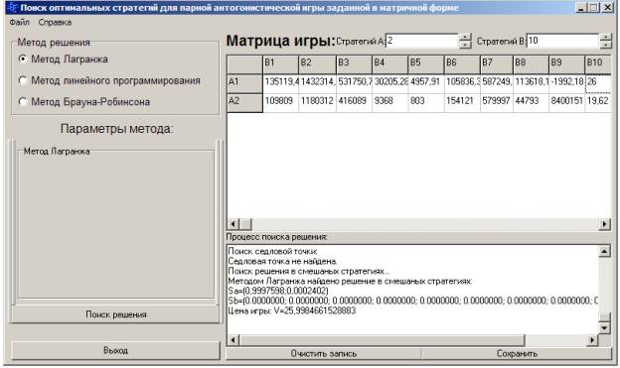Click the Стратегий B input field
The height and width of the screenshot is (368, 620).
(x=562, y=41)
